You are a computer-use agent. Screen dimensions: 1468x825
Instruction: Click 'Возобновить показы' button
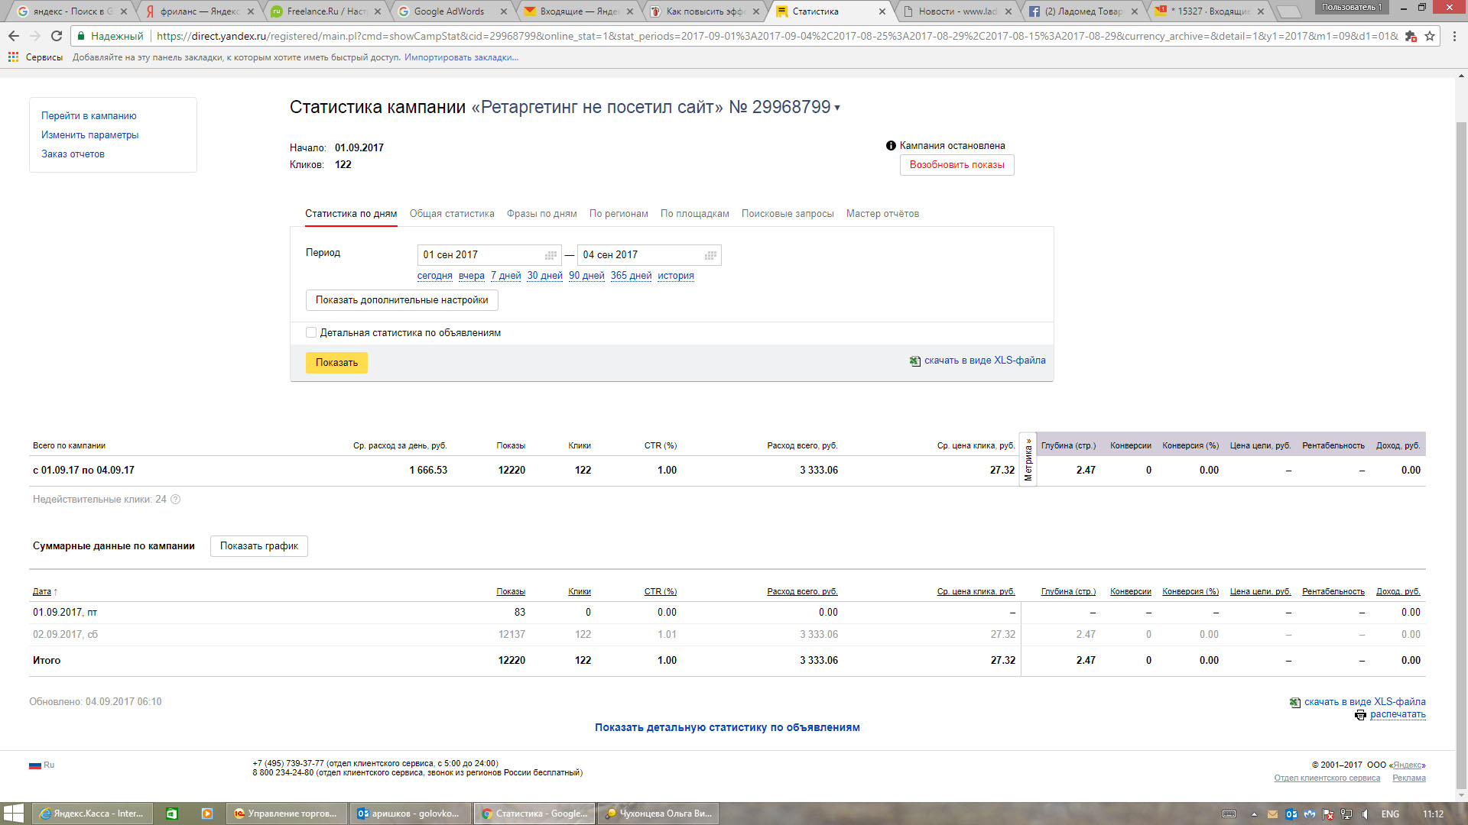[x=956, y=165]
